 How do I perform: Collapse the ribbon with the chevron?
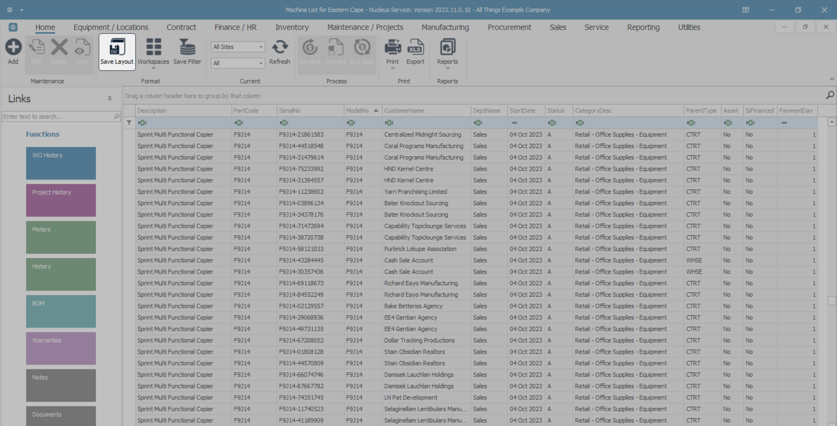[832, 79]
